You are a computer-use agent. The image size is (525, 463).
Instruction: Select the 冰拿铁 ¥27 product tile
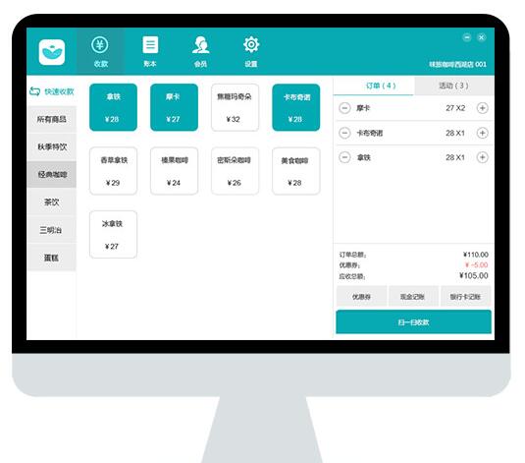coord(113,235)
